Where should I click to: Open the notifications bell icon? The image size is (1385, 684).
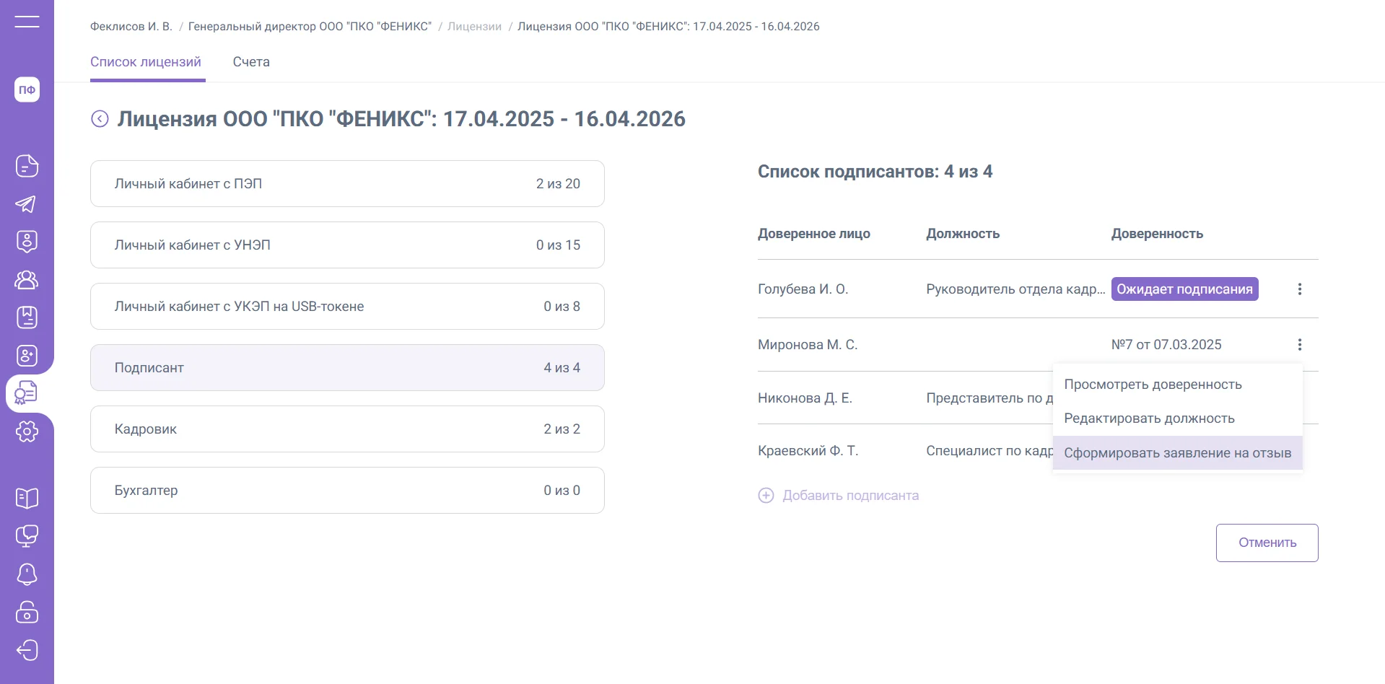(x=27, y=574)
